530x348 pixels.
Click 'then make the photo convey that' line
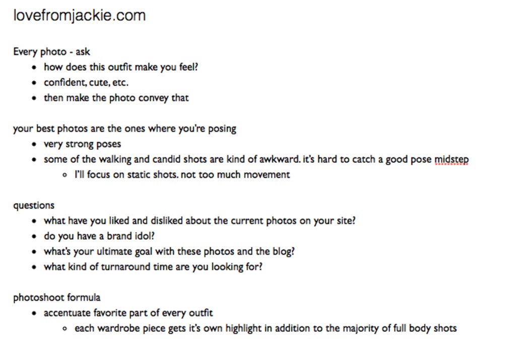tap(116, 98)
